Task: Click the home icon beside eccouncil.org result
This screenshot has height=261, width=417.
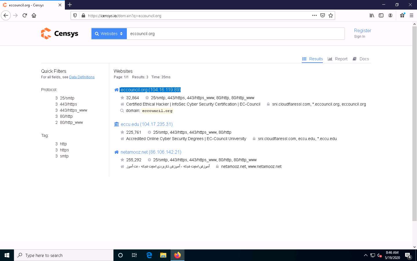Action: tap(116, 90)
